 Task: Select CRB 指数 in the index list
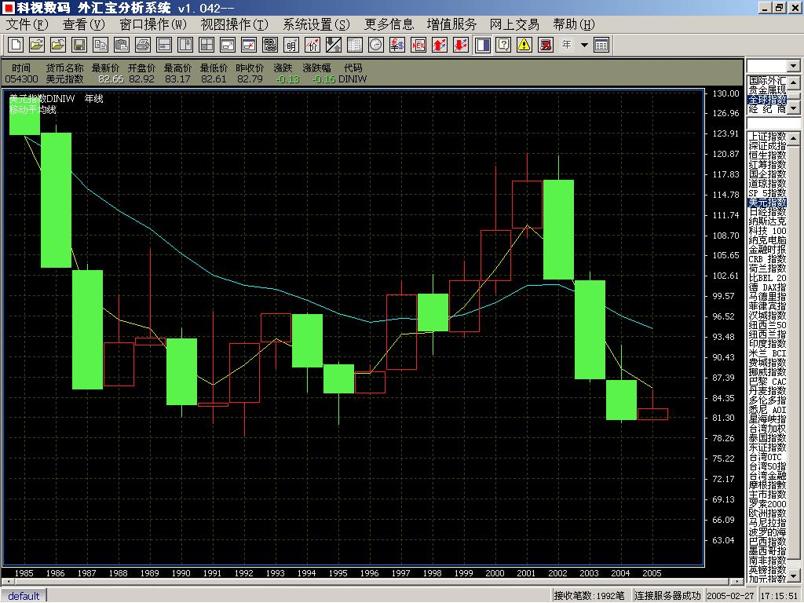767,259
